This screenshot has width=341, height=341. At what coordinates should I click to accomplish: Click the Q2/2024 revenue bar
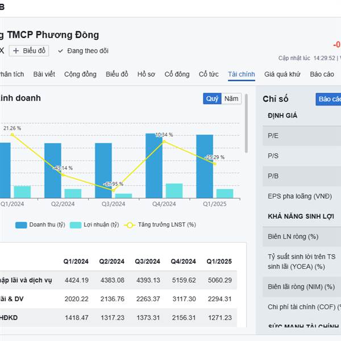point(53,170)
